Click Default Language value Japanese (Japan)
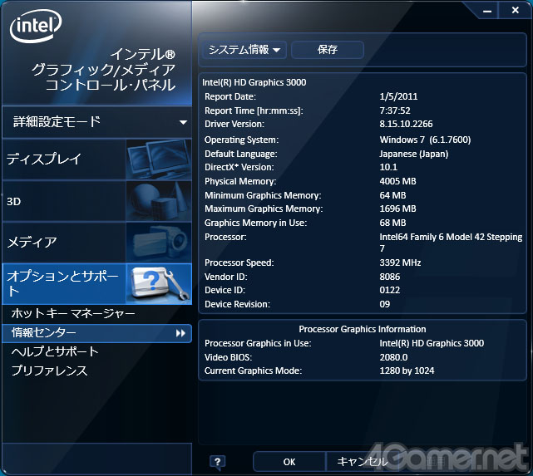 (414, 155)
